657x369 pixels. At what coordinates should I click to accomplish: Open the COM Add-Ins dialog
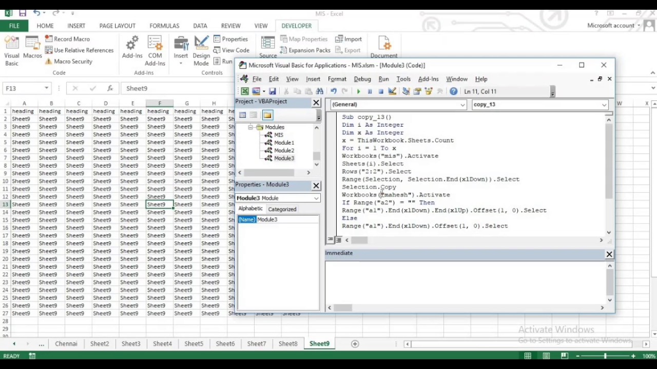pyautogui.click(x=155, y=51)
